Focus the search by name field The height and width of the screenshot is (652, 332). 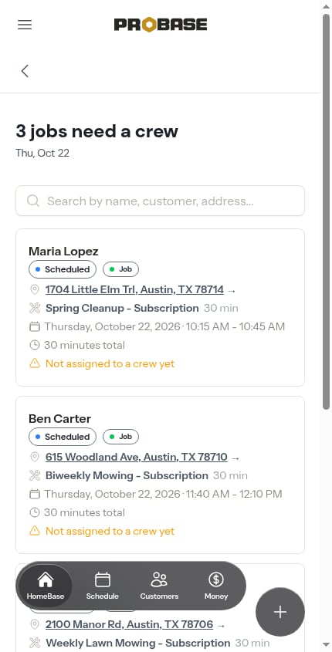click(x=160, y=201)
